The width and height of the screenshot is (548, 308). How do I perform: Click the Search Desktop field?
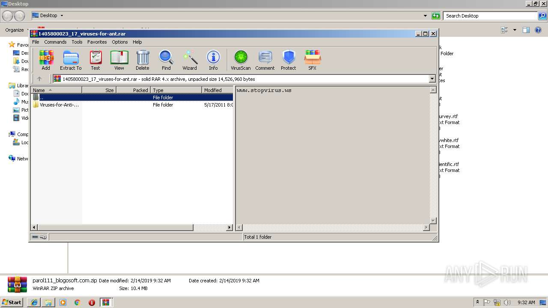pos(491,16)
